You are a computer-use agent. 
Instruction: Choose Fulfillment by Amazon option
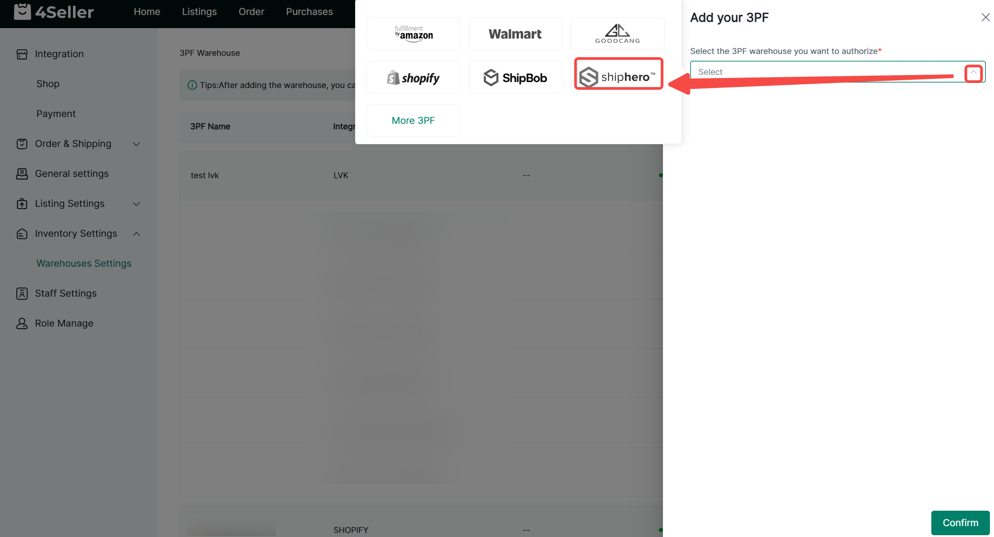coord(413,34)
